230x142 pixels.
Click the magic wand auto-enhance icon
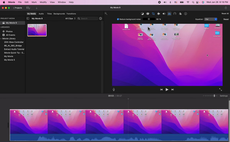pos(106,13)
